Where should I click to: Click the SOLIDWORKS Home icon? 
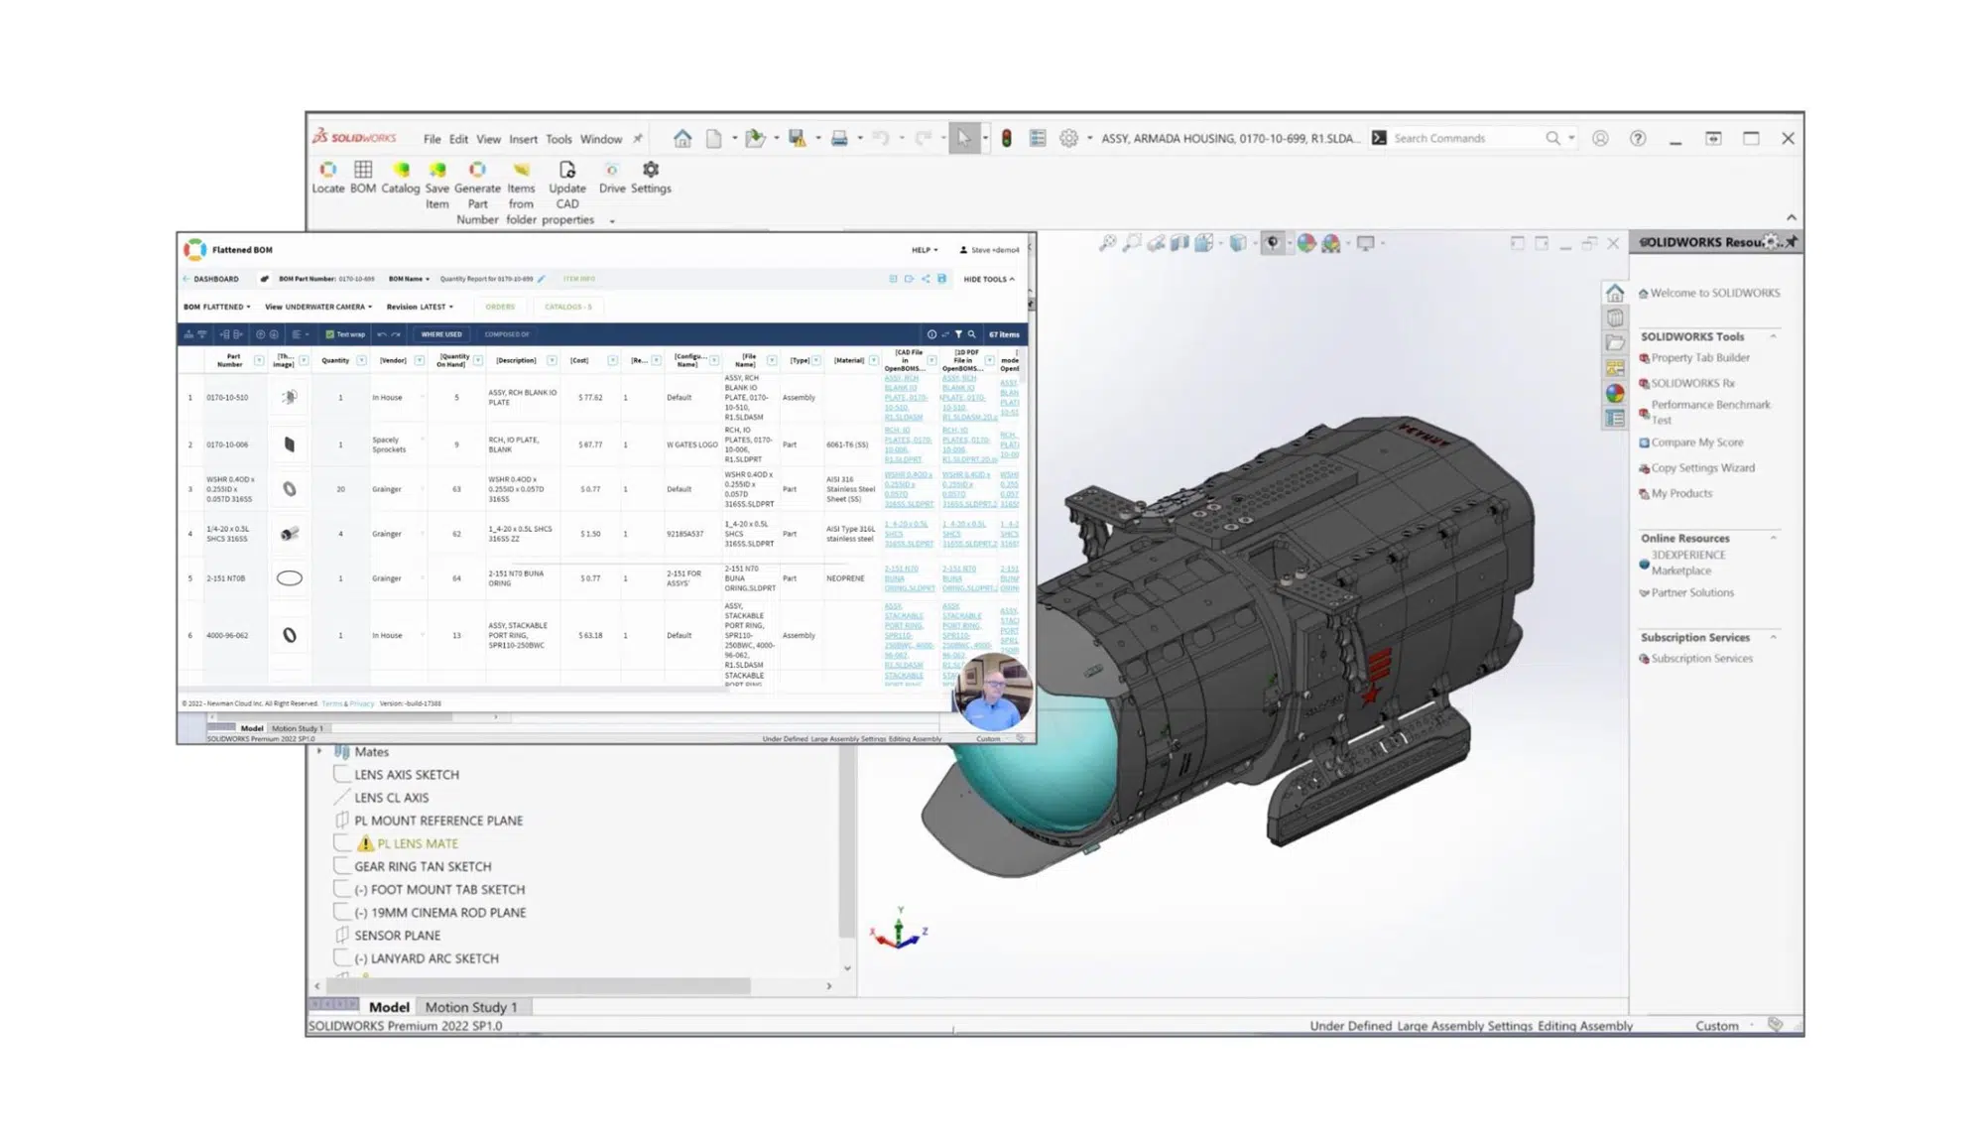[682, 139]
